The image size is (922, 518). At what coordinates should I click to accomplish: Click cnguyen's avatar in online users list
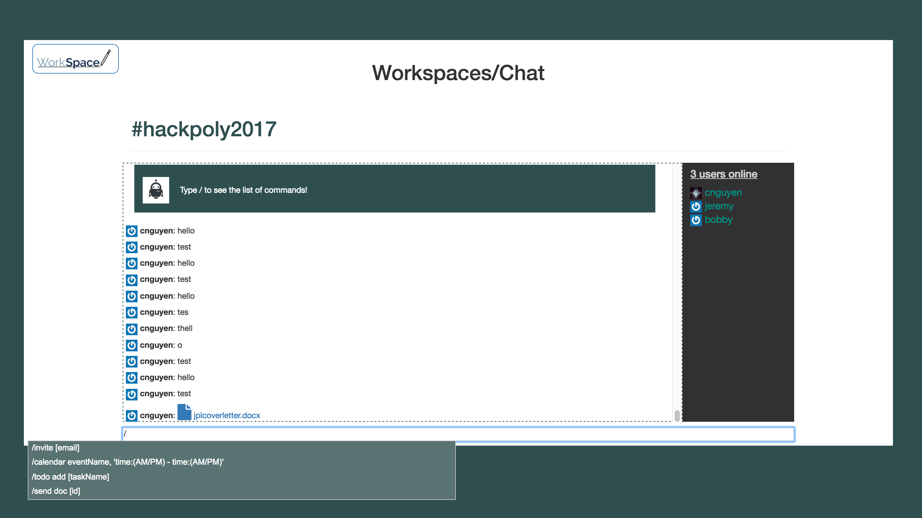pyautogui.click(x=695, y=193)
